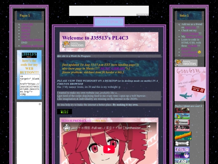Open the dingusland banner button
This screenshot has height=164, width=218.
click(x=183, y=136)
